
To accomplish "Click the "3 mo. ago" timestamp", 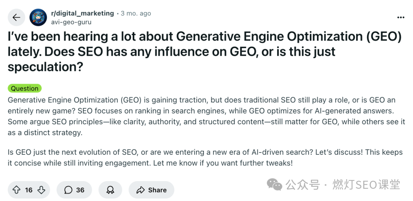I will coord(136,13).
